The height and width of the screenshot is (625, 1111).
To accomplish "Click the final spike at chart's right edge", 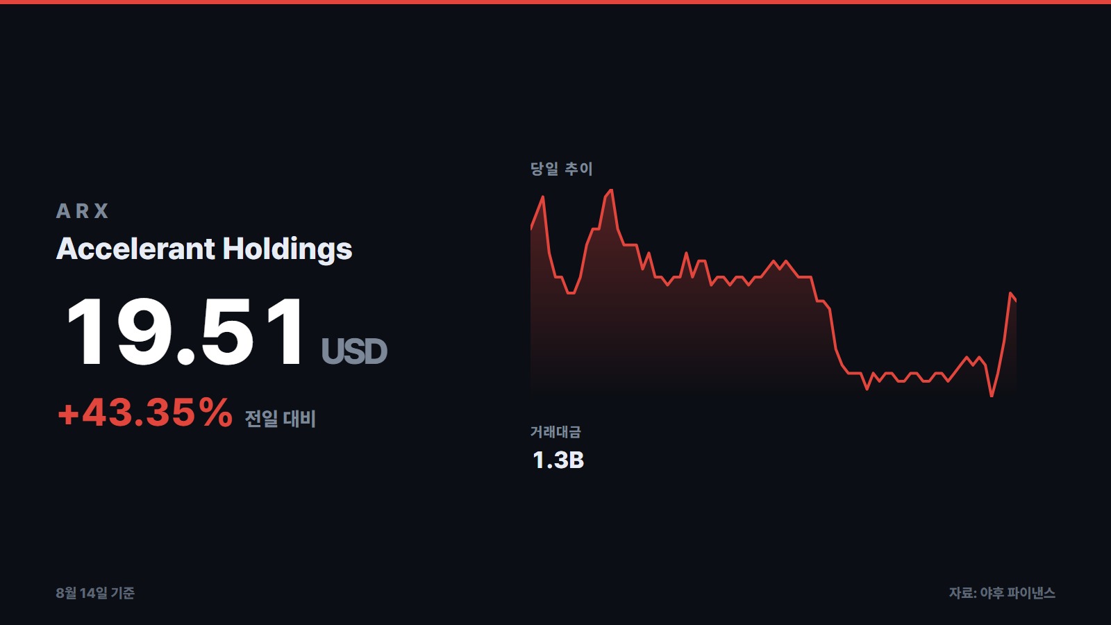I will tap(1011, 294).
